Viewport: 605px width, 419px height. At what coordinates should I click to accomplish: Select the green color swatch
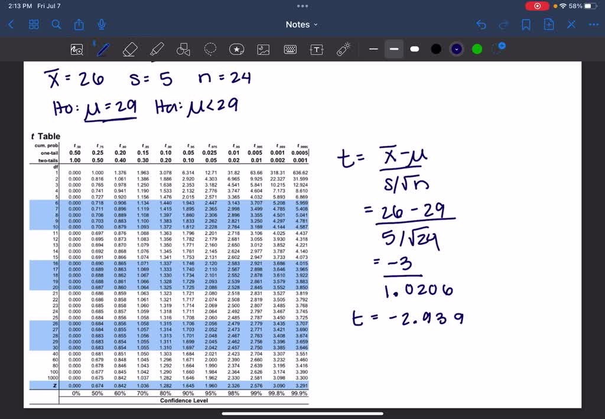coord(476,50)
